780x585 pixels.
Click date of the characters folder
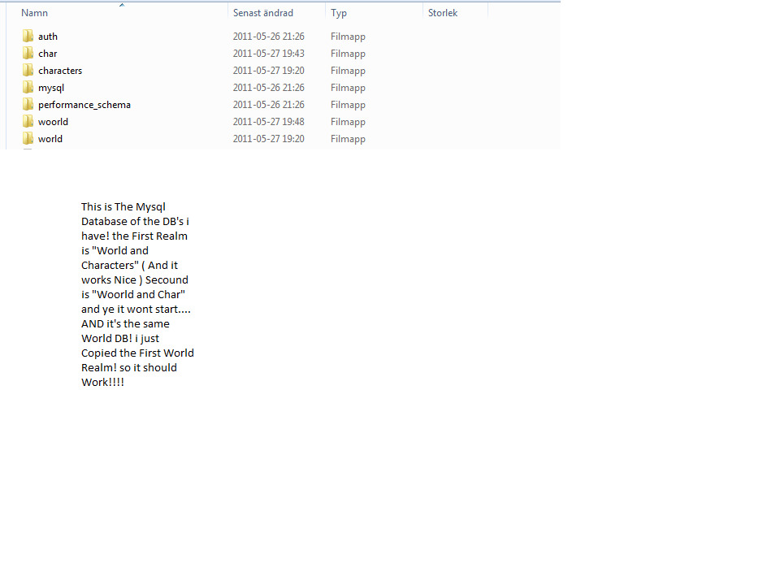pyautogui.click(x=269, y=71)
